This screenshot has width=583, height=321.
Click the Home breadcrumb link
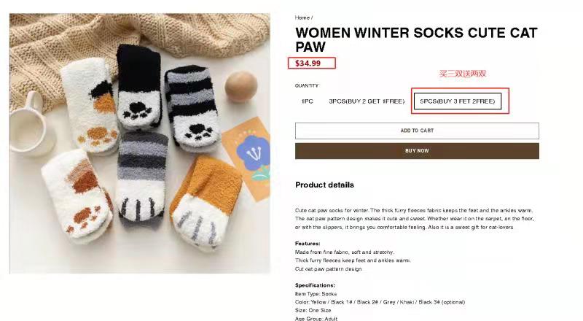tap(302, 18)
